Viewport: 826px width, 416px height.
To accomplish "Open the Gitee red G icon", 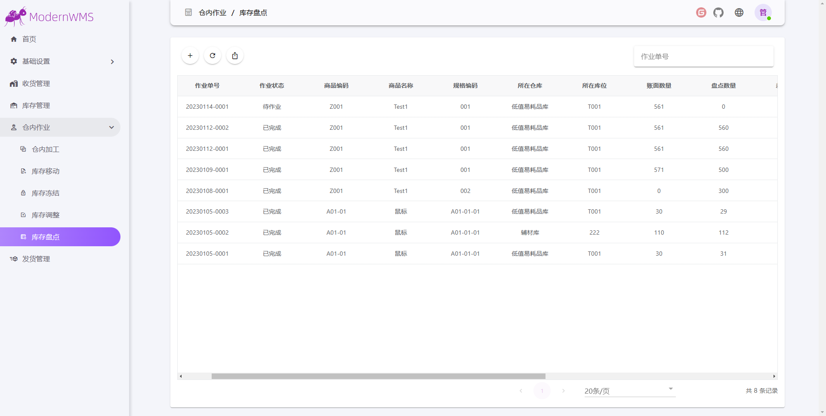I will pos(701,13).
